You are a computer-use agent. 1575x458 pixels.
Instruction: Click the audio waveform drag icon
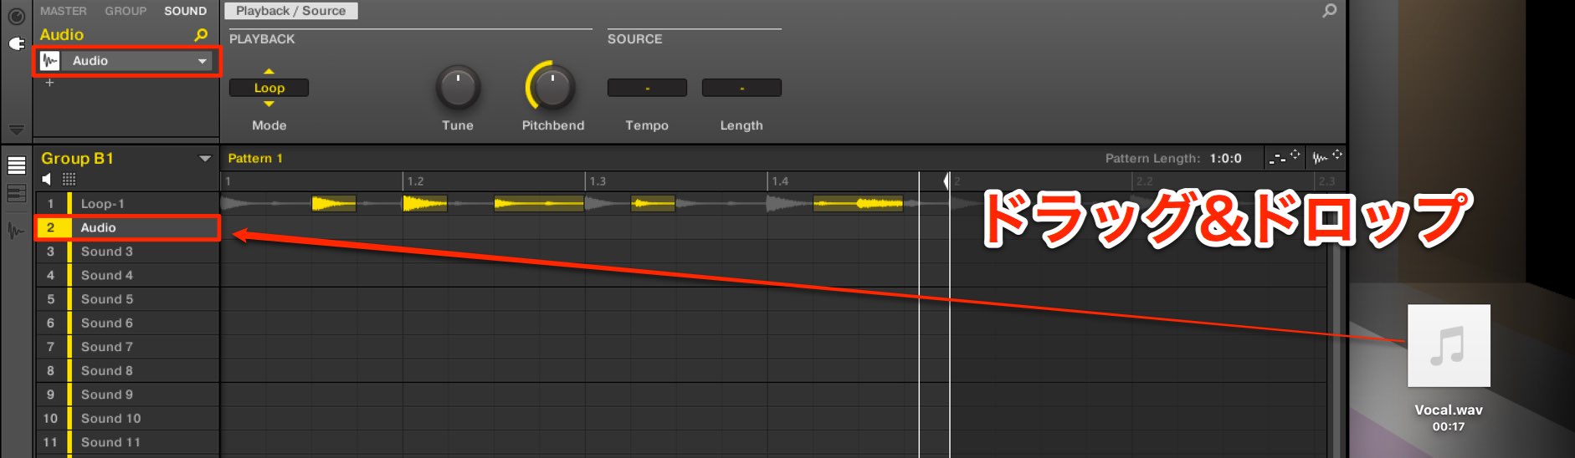(1326, 157)
